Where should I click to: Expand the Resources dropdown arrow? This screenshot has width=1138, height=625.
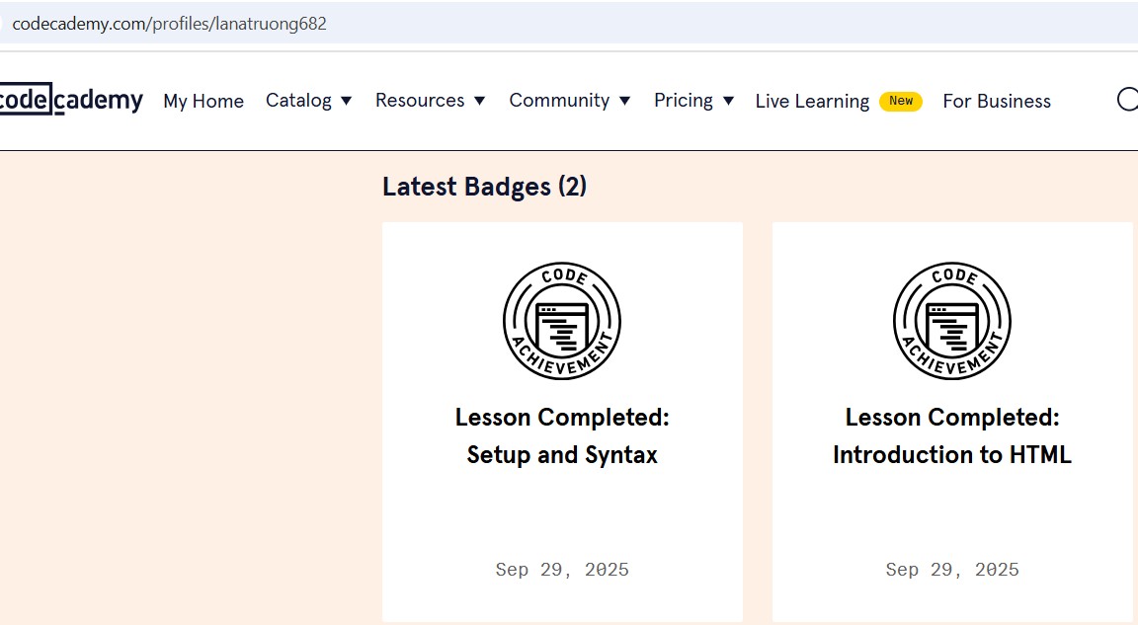[x=479, y=101]
